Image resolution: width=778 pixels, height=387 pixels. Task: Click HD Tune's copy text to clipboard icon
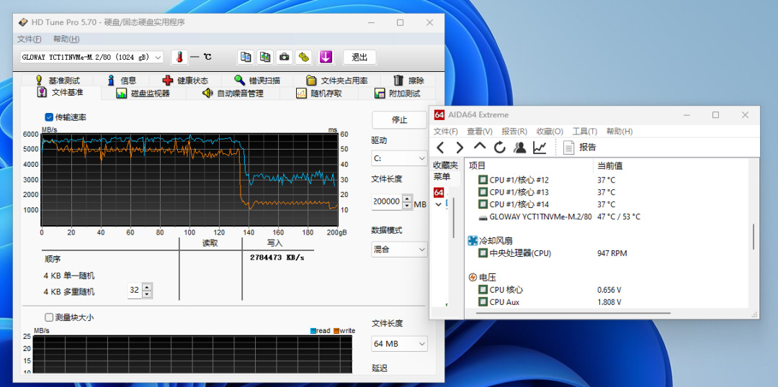pos(246,57)
